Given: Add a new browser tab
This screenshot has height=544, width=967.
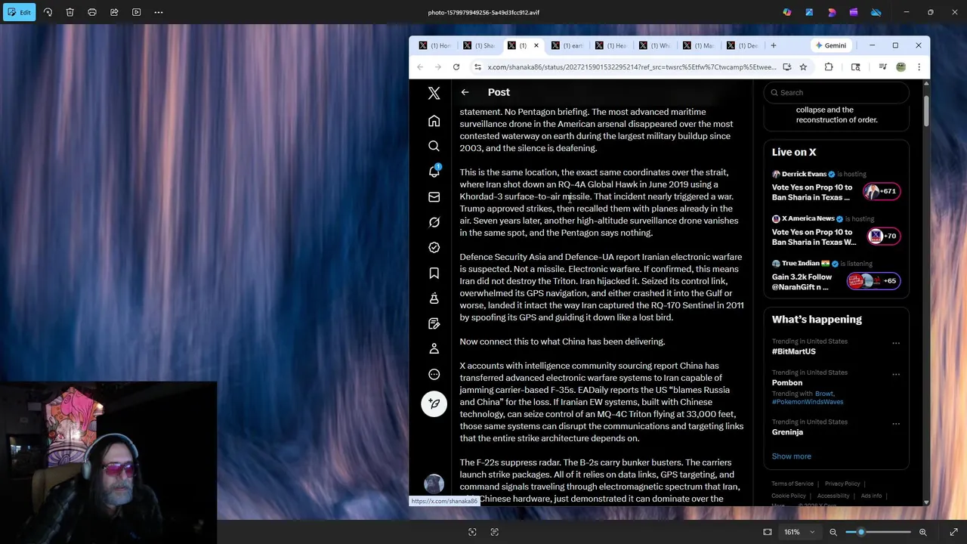Looking at the screenshot, I should [773, 45].
